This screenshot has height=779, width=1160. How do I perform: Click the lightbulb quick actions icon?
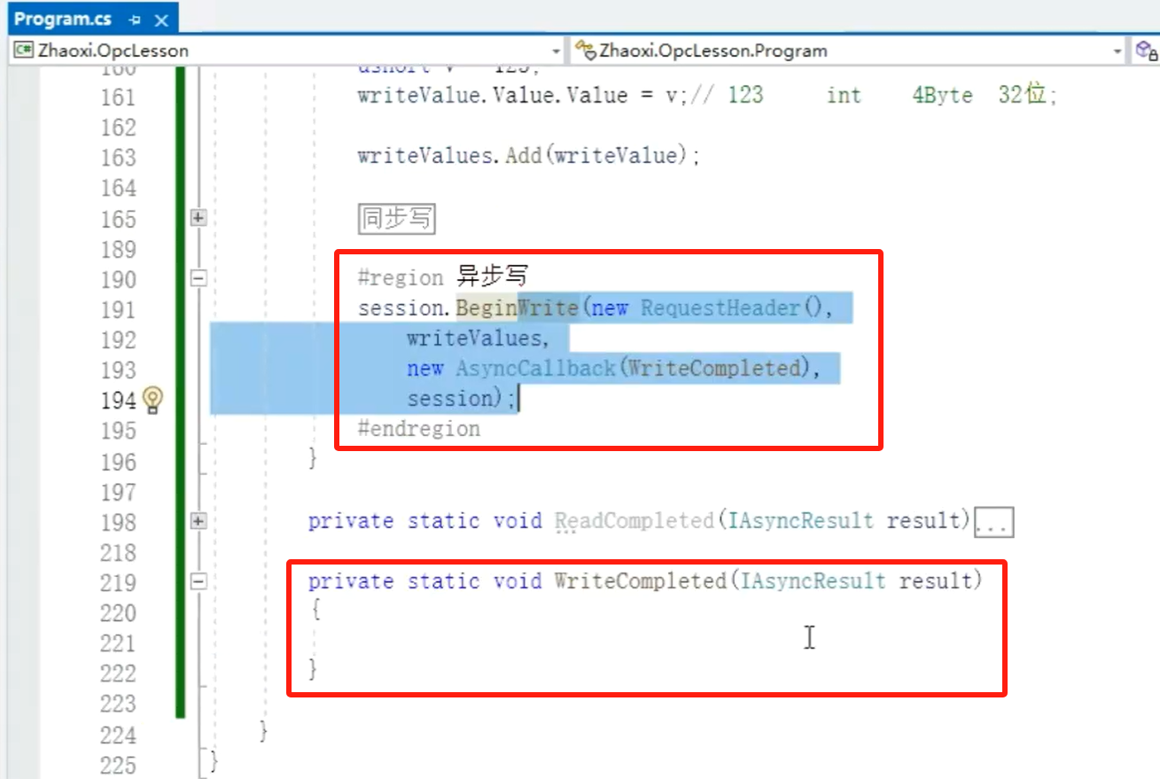click(x=152, y=400)
